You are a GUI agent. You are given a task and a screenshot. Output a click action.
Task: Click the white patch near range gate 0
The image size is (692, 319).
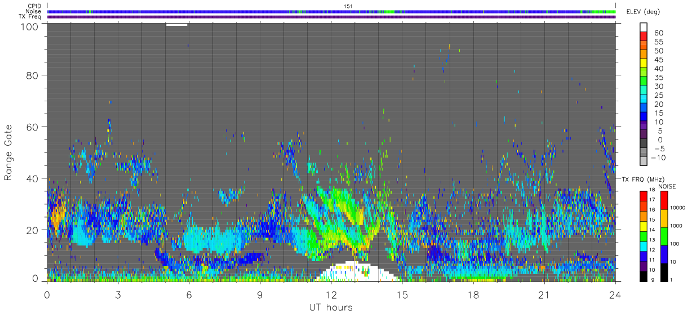coord(358,272)
